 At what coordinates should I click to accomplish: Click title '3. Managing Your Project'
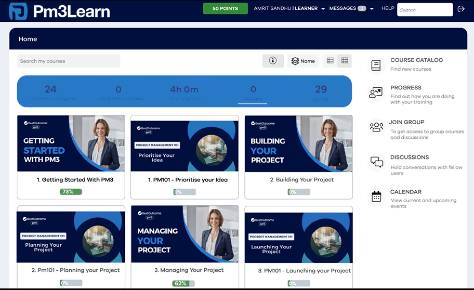click(189, 270)
